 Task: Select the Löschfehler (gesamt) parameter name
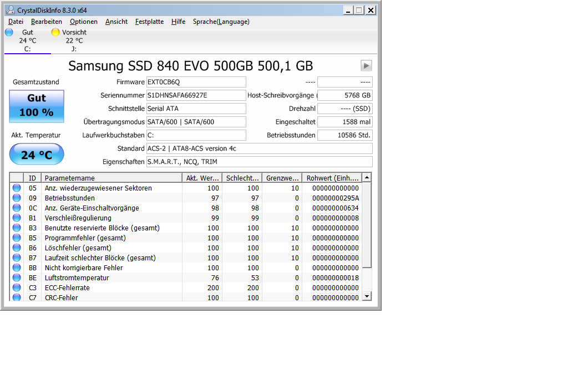click(78, 248)
